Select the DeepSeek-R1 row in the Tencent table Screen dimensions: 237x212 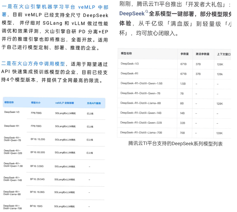[x=174, y=74]
